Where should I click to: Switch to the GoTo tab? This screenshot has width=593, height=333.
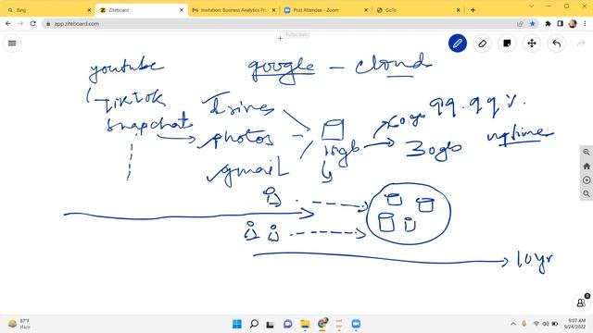tap(418, 10)
